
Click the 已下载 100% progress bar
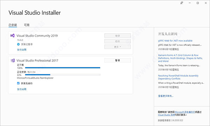click(63, 68)
